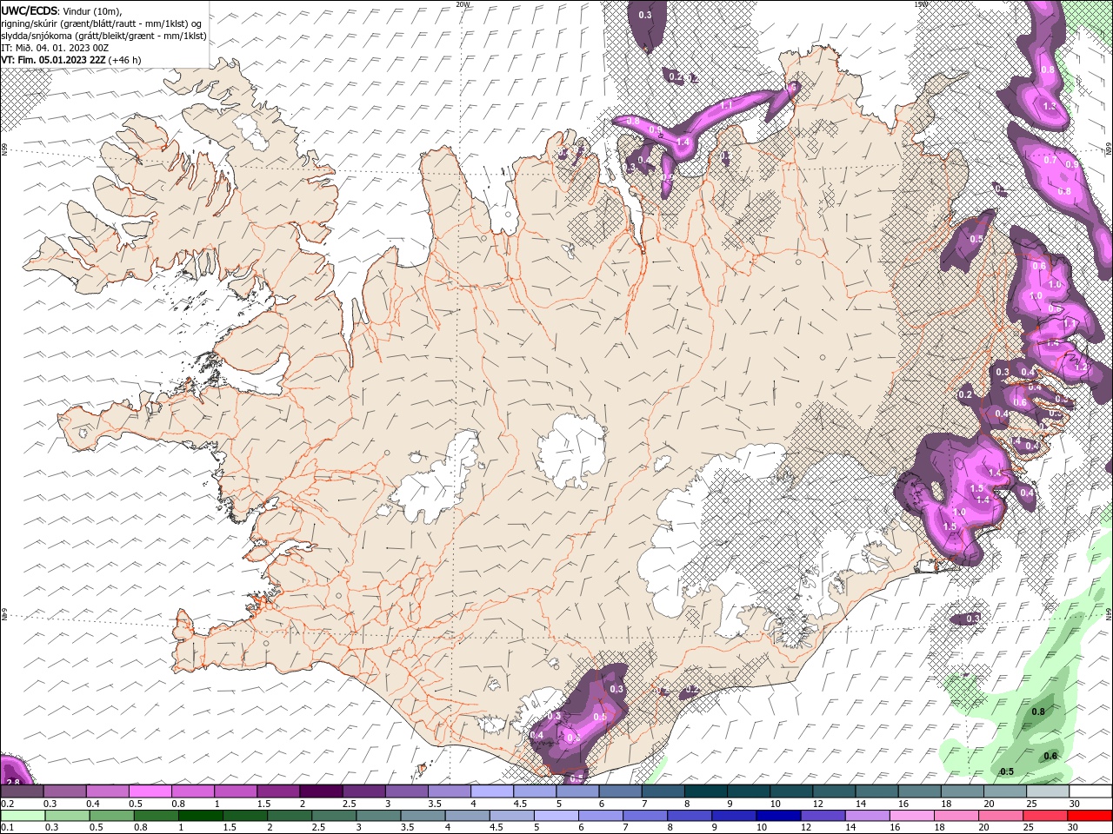The height and width of the screenshot is (834, 1113).
Task: Click the 0.3 value at the top edge of map
Action: point(645,15)
